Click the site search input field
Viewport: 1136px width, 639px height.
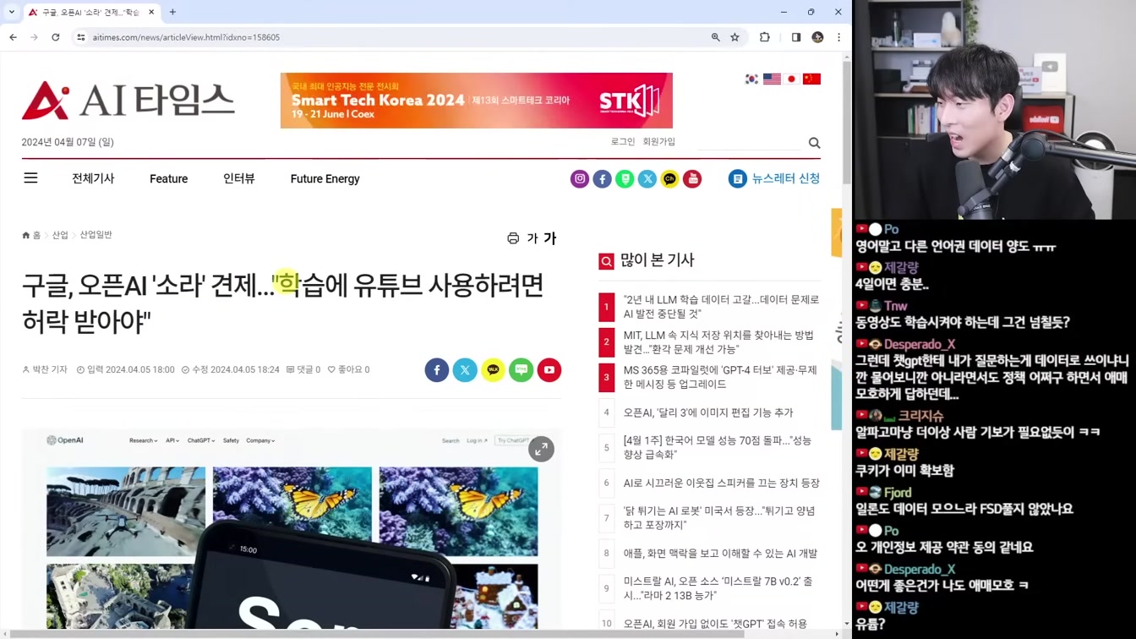pyautogui.click(x=748, y=142)
